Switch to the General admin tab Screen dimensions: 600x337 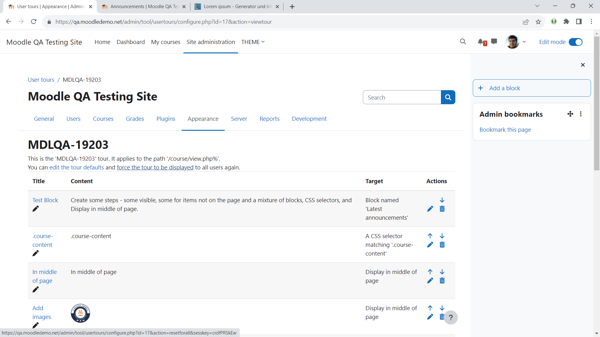point(44,119)
